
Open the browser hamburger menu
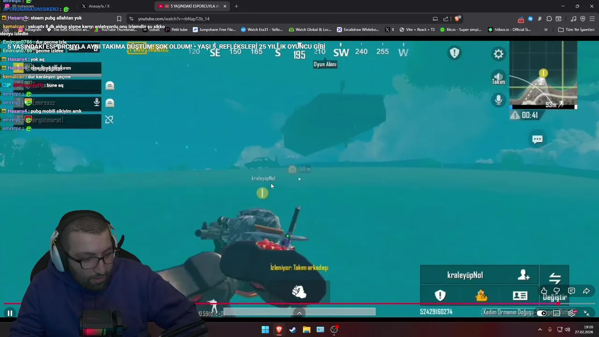point(592,19)
